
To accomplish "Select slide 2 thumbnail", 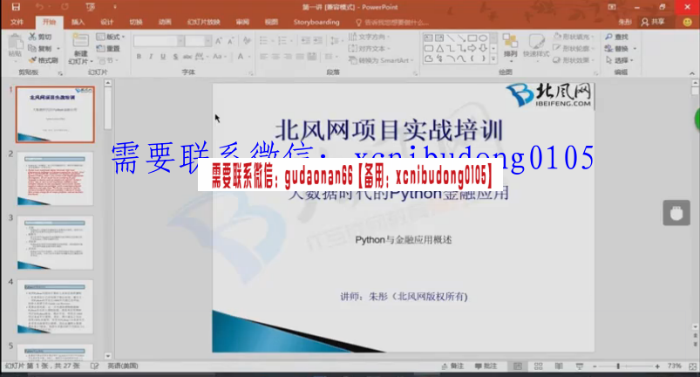I will (x=56, y=179).
